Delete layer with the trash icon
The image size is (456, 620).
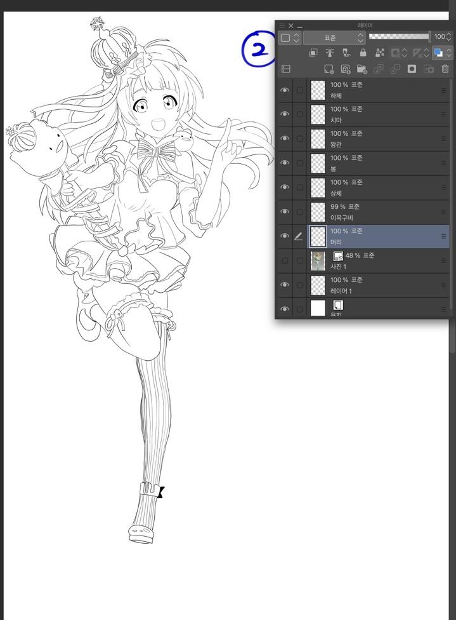coord(445,69)
